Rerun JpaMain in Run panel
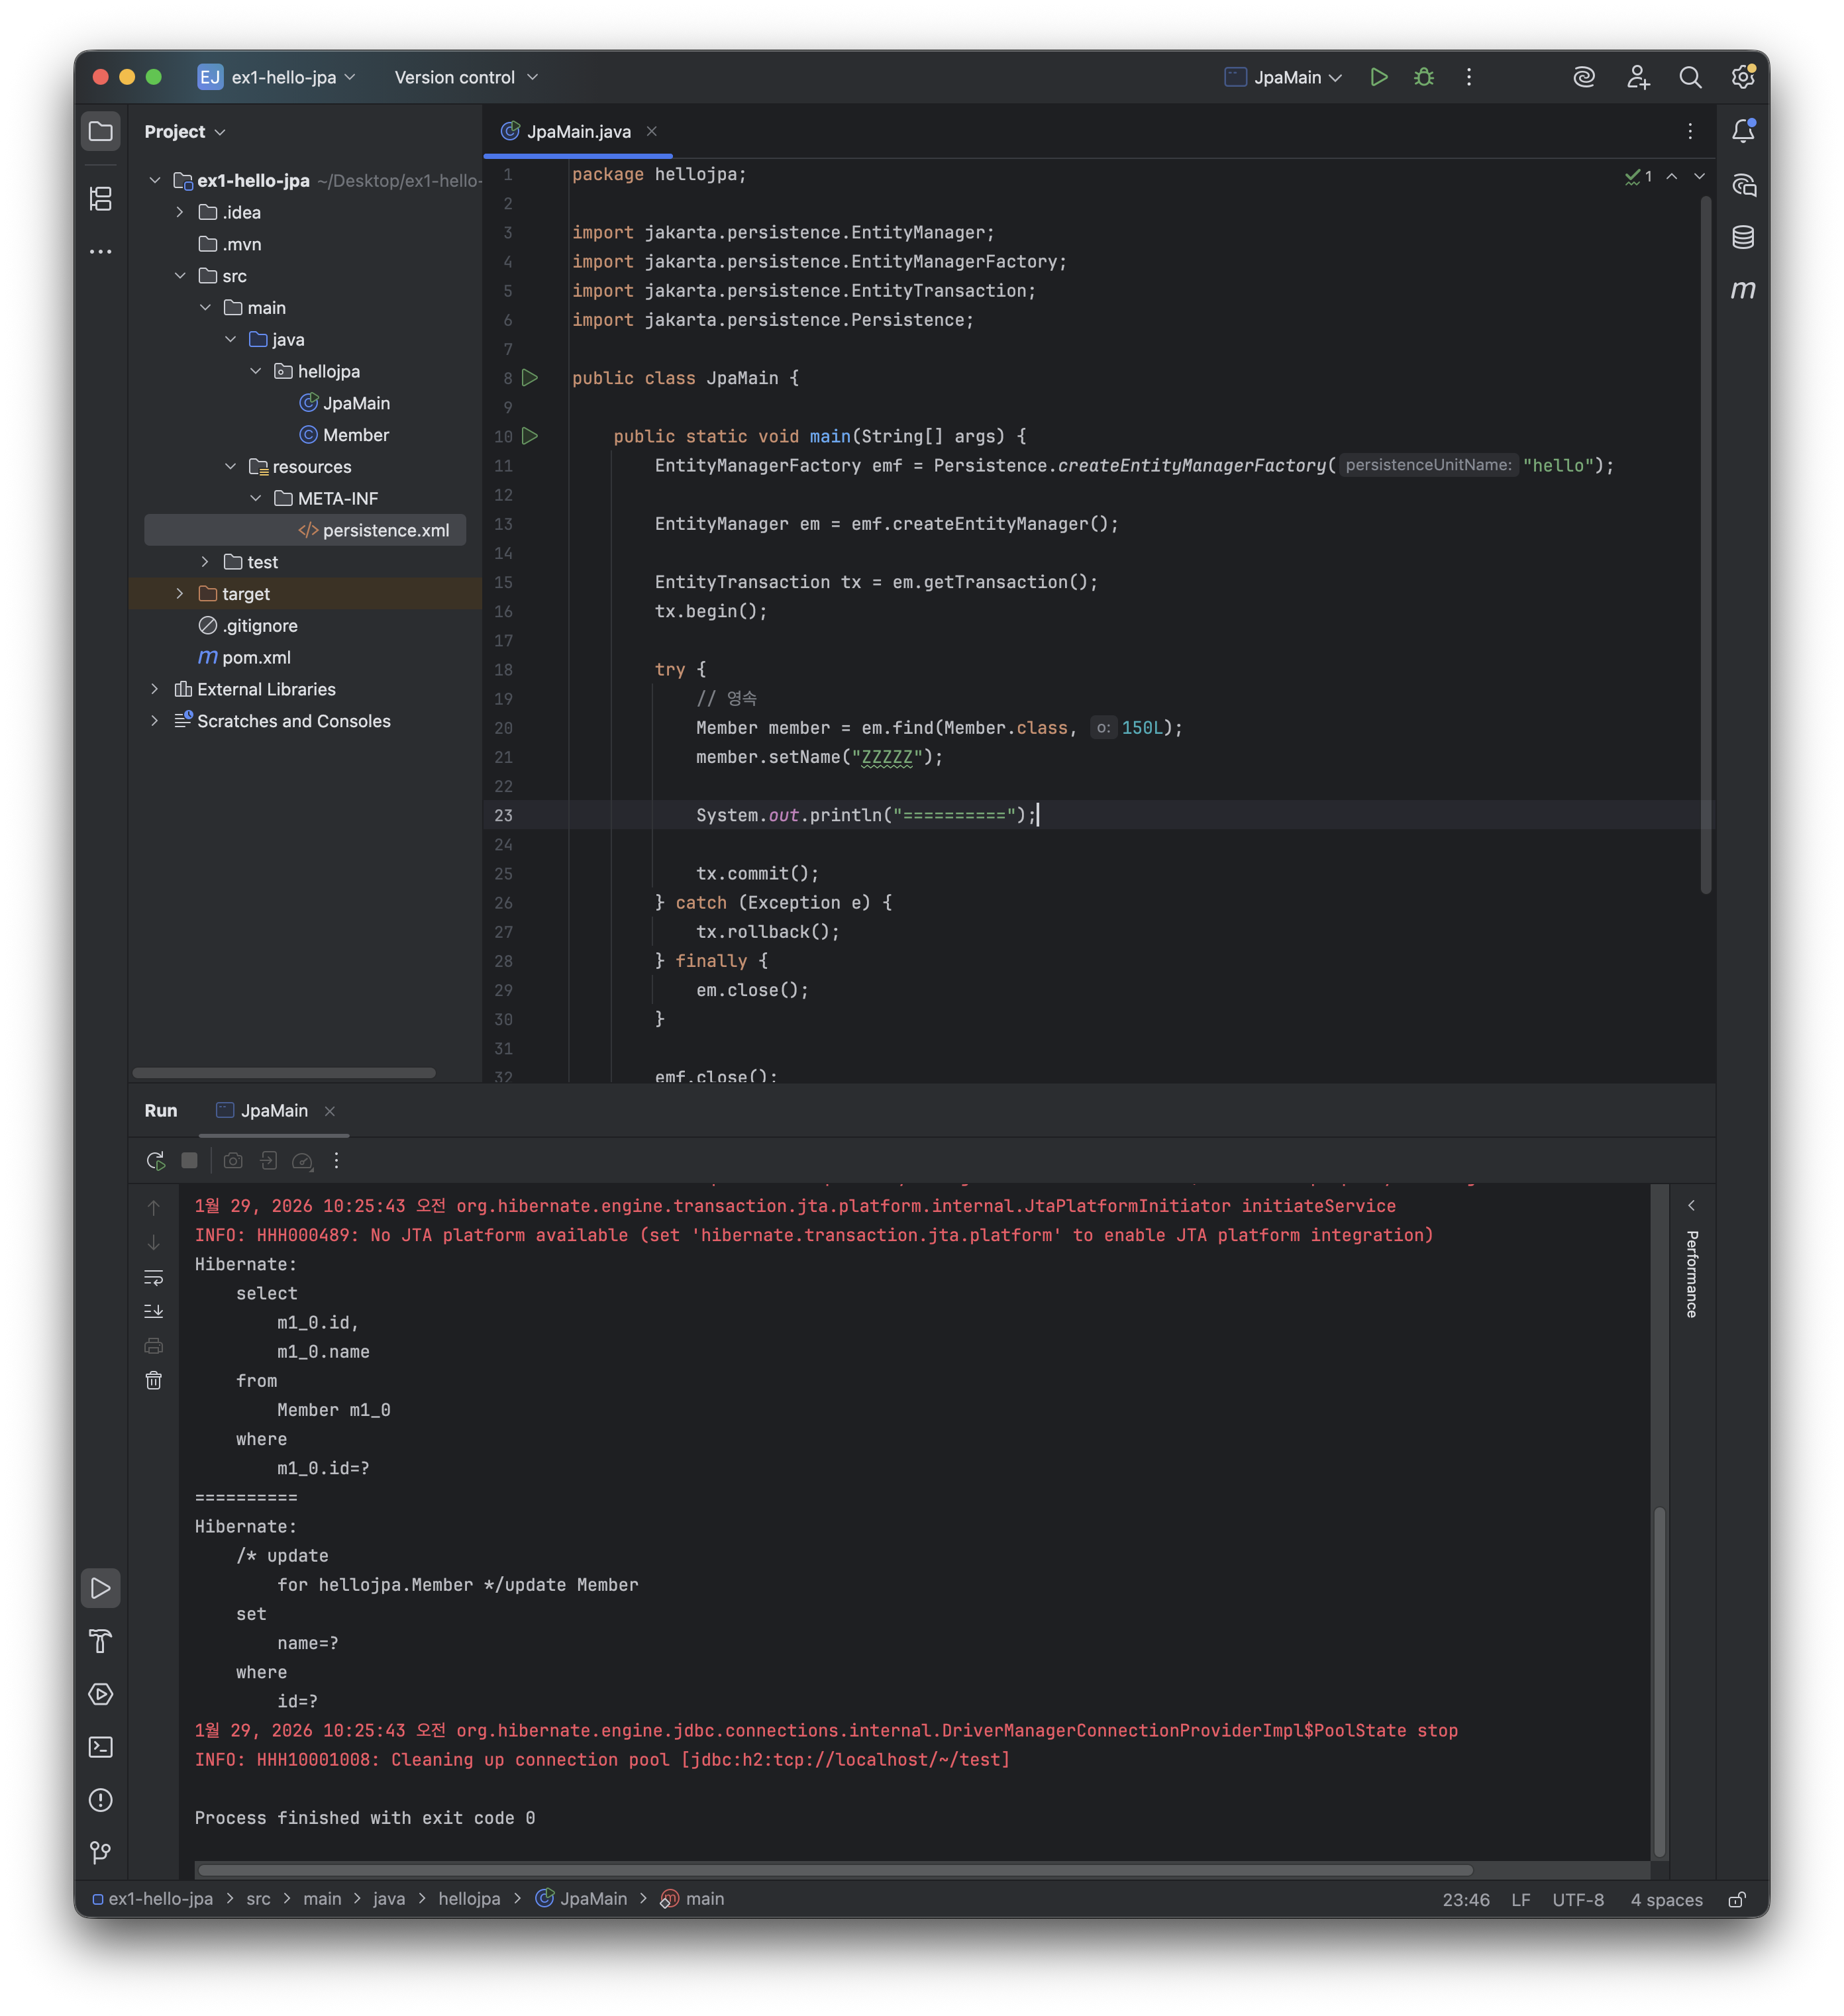Screen dimensions: 1844x2016 click(155, 1160)
